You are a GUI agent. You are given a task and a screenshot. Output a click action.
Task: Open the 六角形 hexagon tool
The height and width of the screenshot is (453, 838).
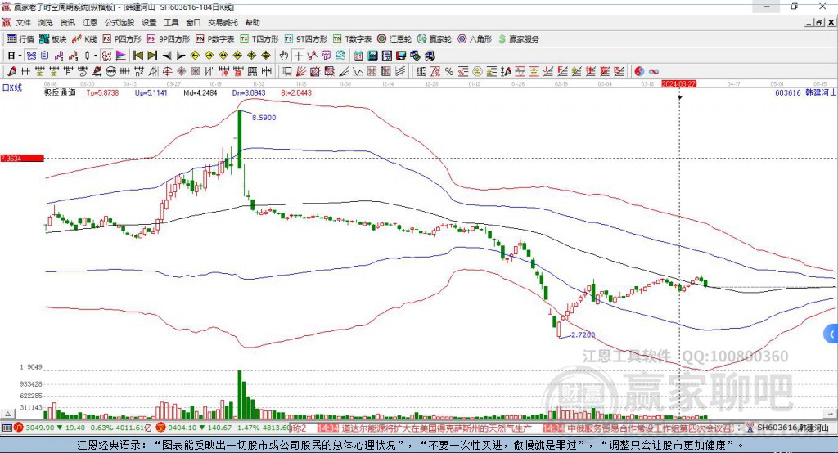click(x=474, y=39)
